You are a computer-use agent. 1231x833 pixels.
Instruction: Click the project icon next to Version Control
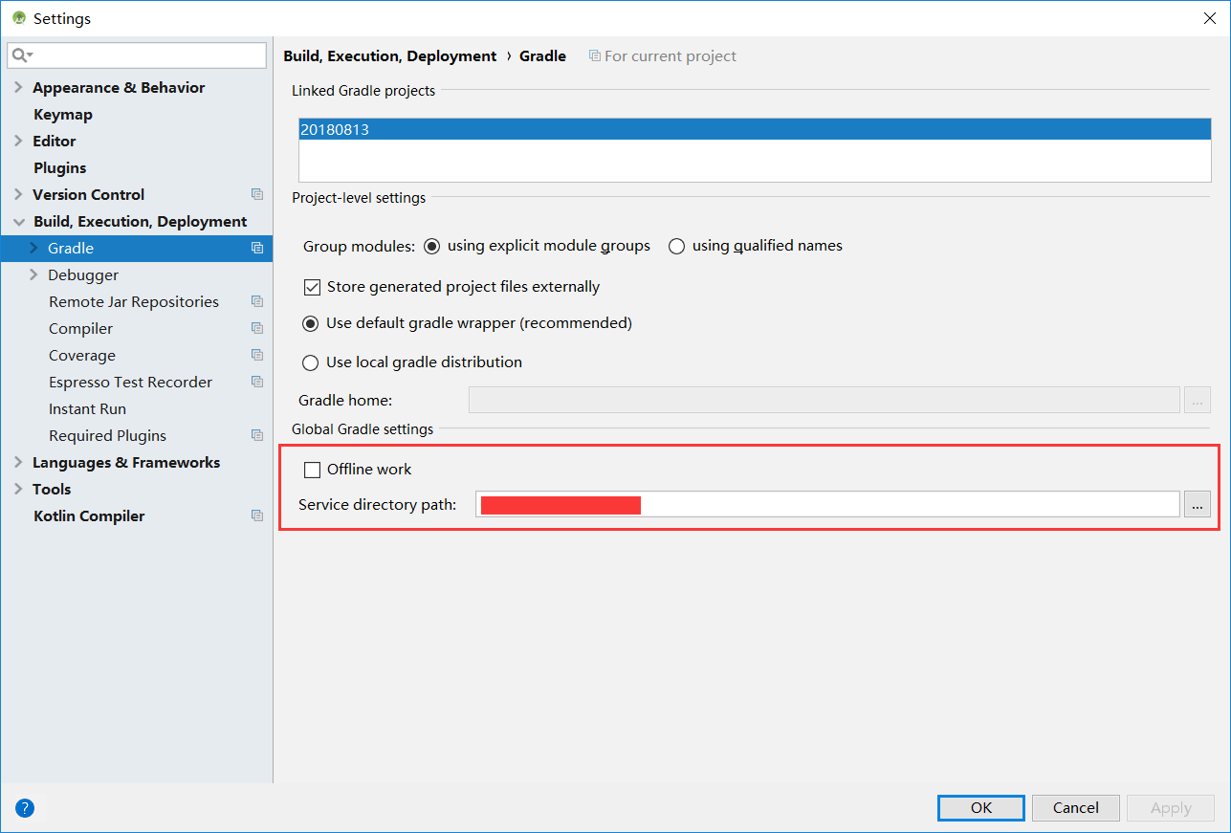point(256,194)
